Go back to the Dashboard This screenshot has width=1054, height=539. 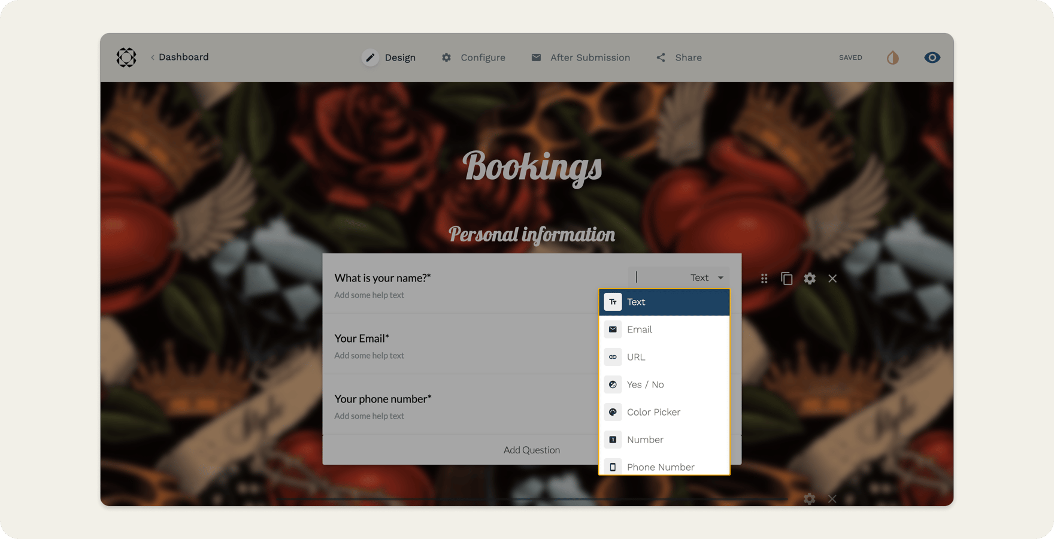[x=180, y=57]
